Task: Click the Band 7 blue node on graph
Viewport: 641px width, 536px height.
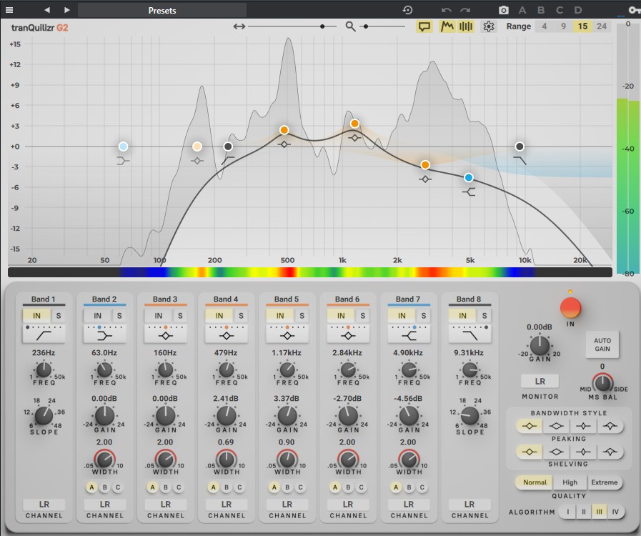Action: click(469, 177)
